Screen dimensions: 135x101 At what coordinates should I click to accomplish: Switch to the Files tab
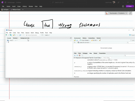pos(75,53)
